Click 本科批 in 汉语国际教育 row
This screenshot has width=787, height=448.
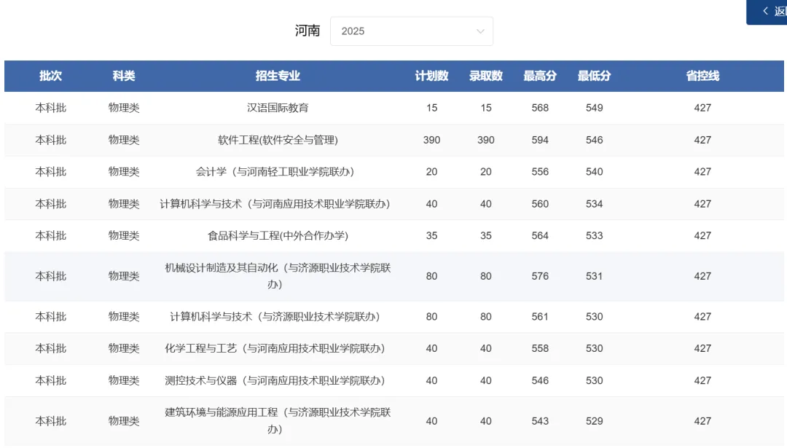[x=51, y=108]
